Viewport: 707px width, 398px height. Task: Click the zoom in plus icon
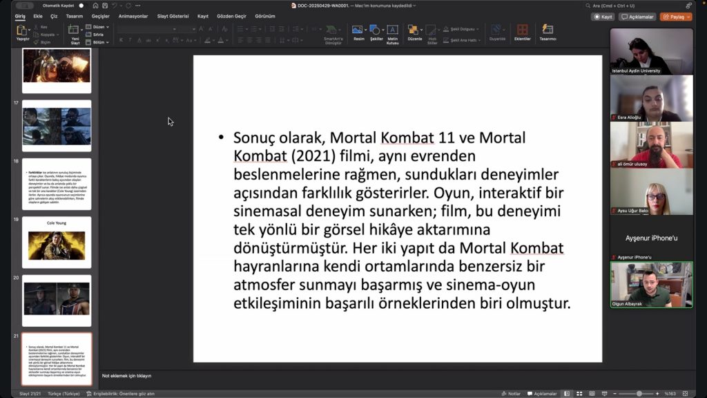(657, 394)
